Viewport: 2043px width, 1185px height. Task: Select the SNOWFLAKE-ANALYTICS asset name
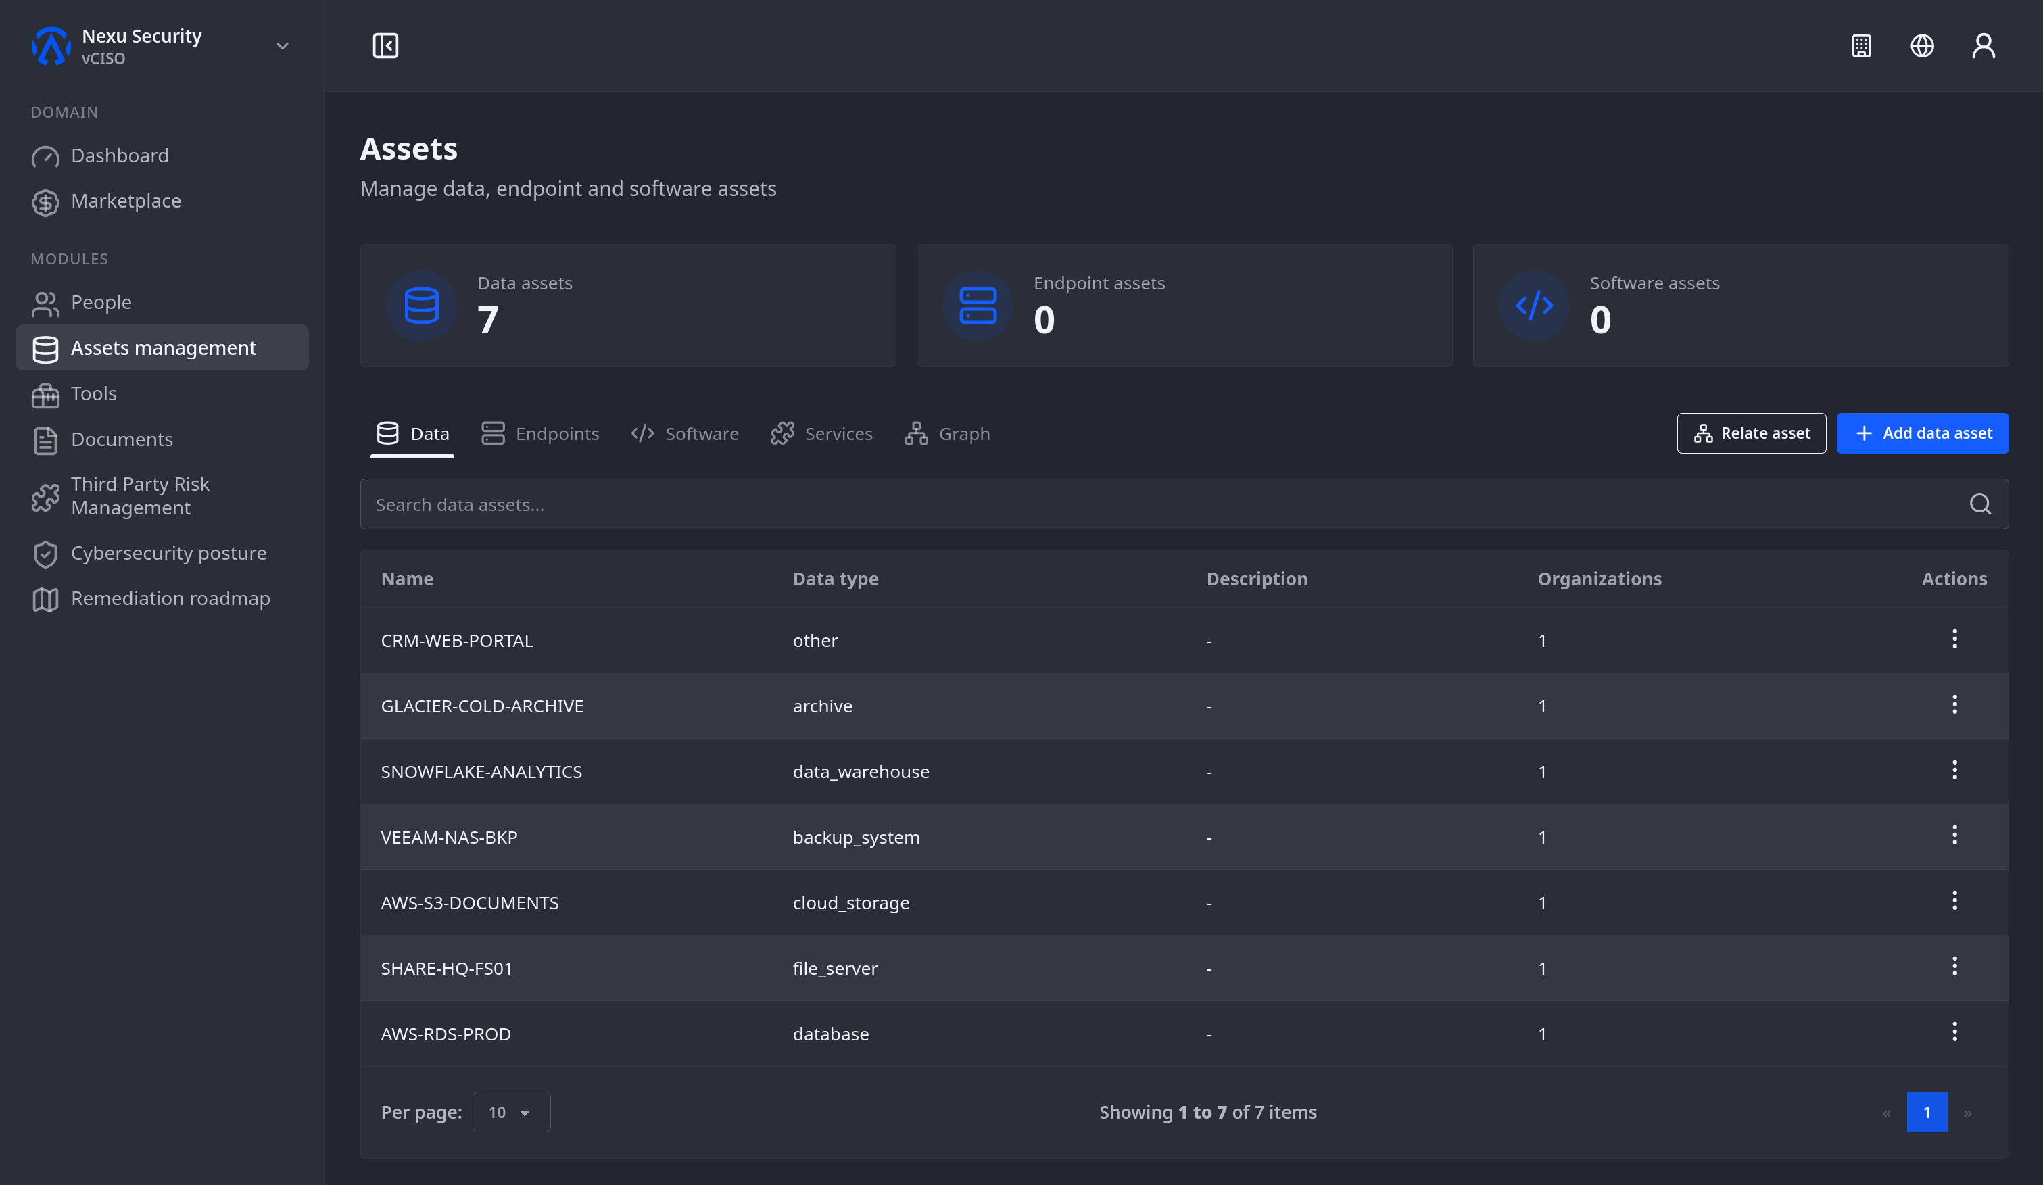pyautogui.click(x=481, y=771)
